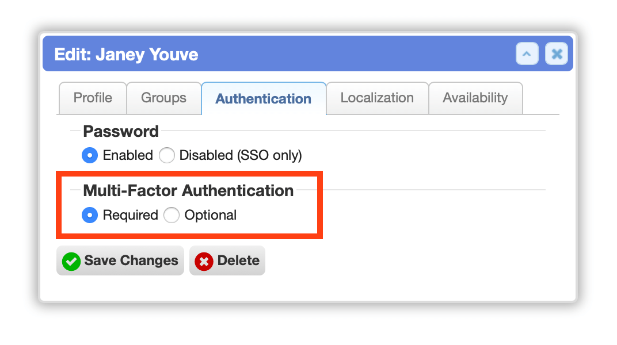Click the red X icon on Delete

coord(204,261)
